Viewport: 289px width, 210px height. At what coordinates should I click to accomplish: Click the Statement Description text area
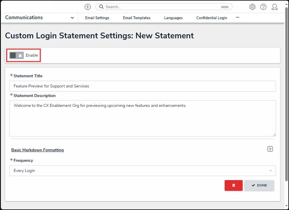pos(142,118)
